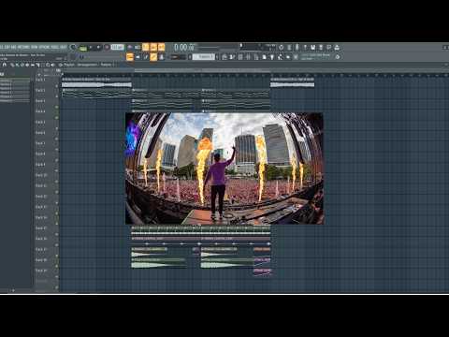Select the Paint brush tool in playlist
Screen dimensions: 449x337
click(x=17, y=65)
